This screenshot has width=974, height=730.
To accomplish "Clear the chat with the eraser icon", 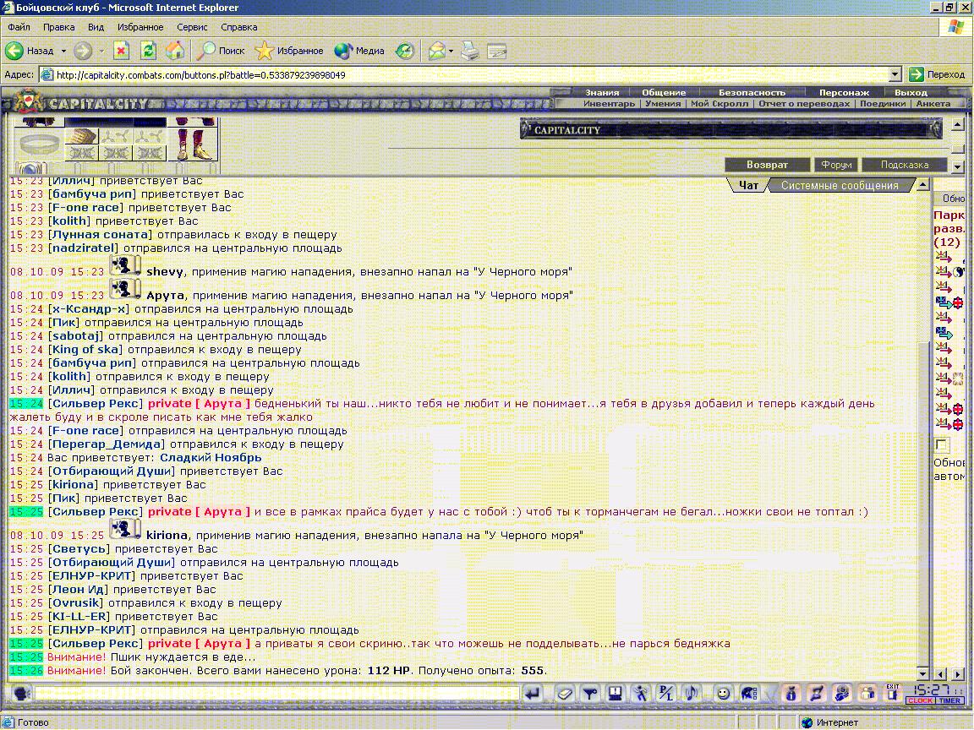I will [x=564, y=694].
